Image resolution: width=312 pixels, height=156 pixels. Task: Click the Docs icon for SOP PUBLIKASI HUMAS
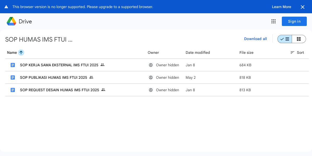[13, 77]
